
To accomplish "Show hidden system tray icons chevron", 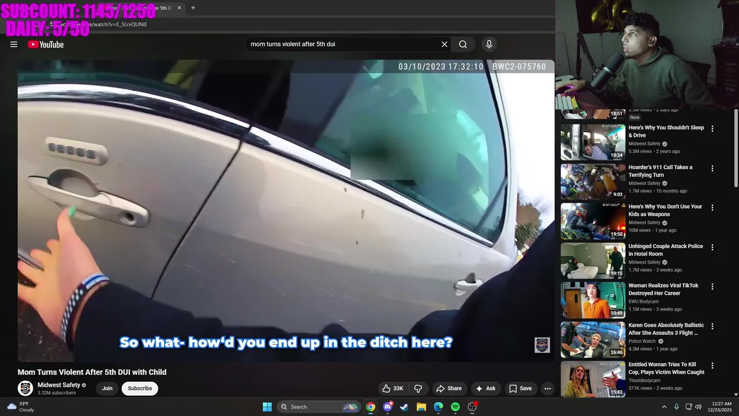I will [x=664, y=407].
